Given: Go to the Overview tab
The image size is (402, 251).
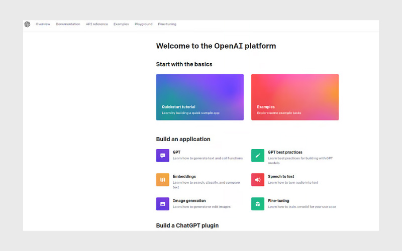Looking at the screenshot, I should click(43, 24).
